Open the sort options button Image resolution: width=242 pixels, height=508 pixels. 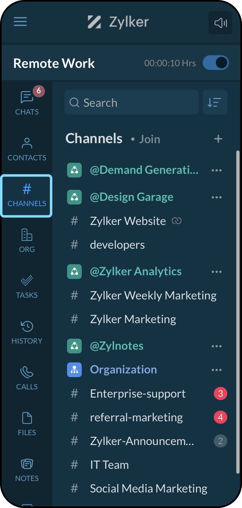(215, 102)
